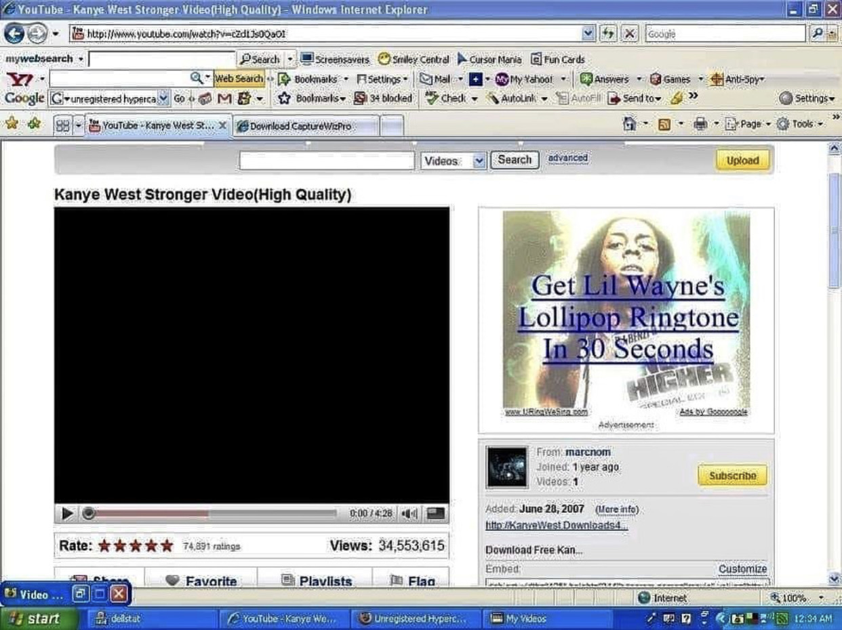Stop loading with the red X button
Viewport: 842px width, 630px height.
630,33
